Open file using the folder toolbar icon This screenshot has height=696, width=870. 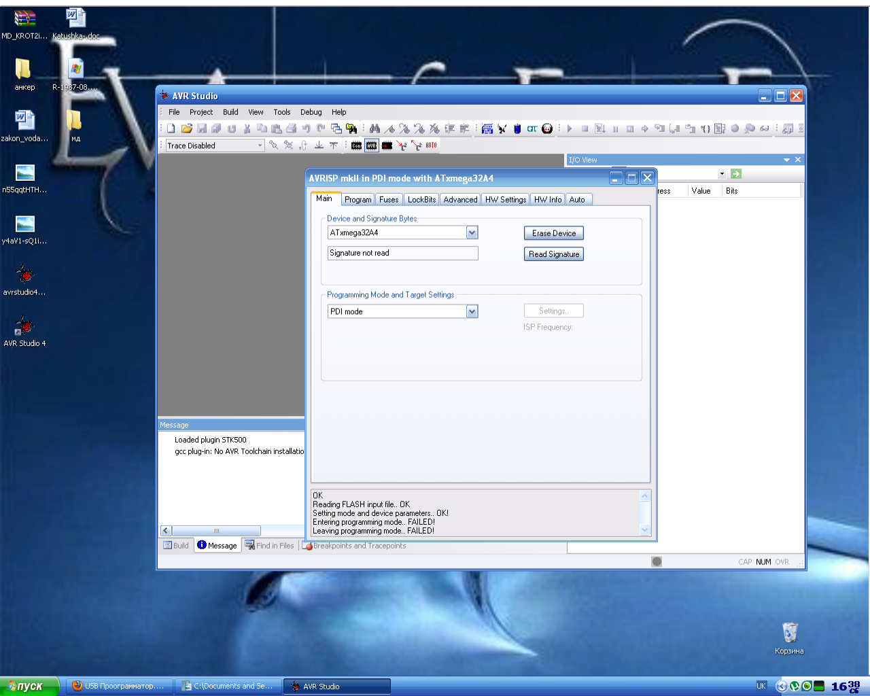[187, 128]
